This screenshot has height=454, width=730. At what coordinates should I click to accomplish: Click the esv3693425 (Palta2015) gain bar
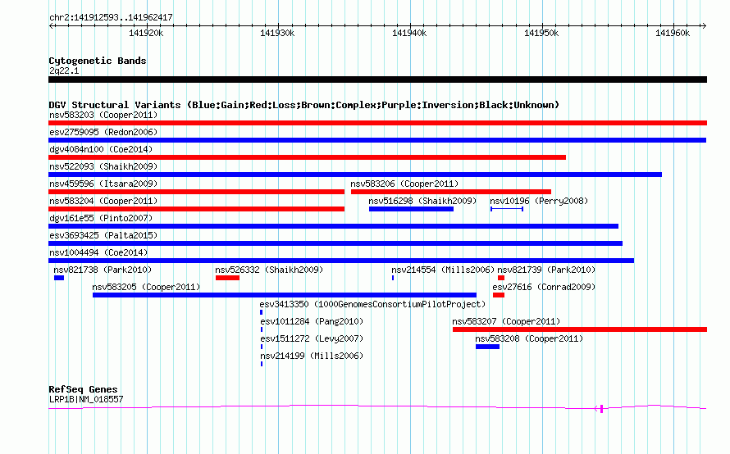pos(335,243)
